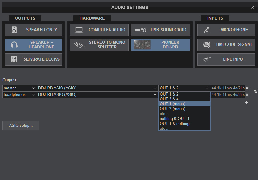
Task: Click the Hardware tab header
Action: click(x=92, y=18)
